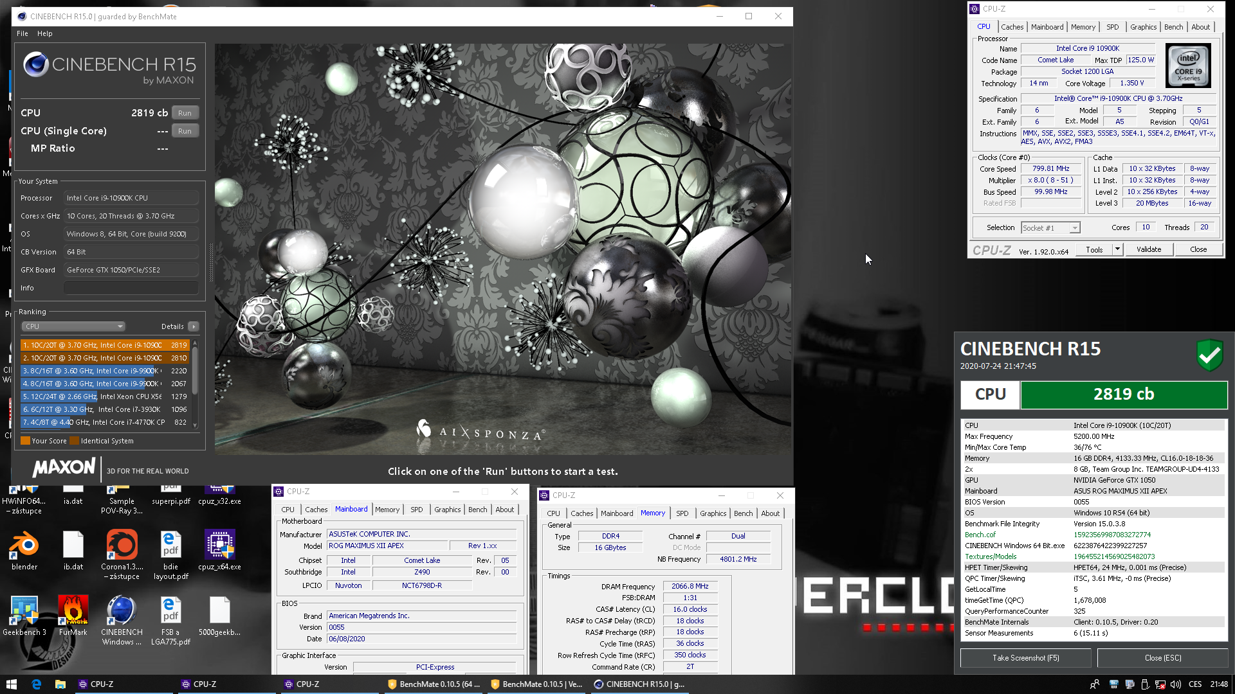The width and height of the screenshot is (1235, 694).
Task: Open People icon in system tray
Action: 1095,684
